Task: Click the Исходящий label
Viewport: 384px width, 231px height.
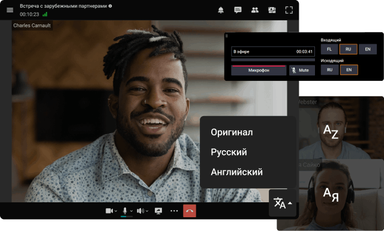Action: coord(332,60)
